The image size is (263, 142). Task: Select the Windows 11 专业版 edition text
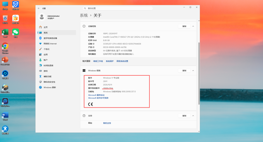coord(111,78)
